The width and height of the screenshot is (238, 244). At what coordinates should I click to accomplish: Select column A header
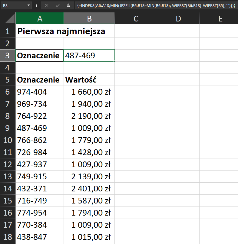(x=40, y=18)
